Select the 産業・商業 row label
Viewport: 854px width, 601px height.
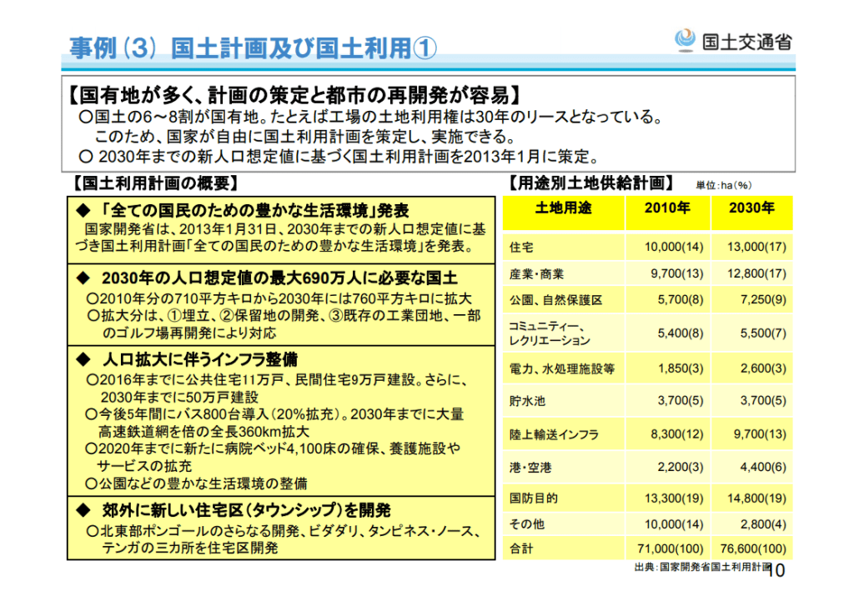(x=536, y=273)
